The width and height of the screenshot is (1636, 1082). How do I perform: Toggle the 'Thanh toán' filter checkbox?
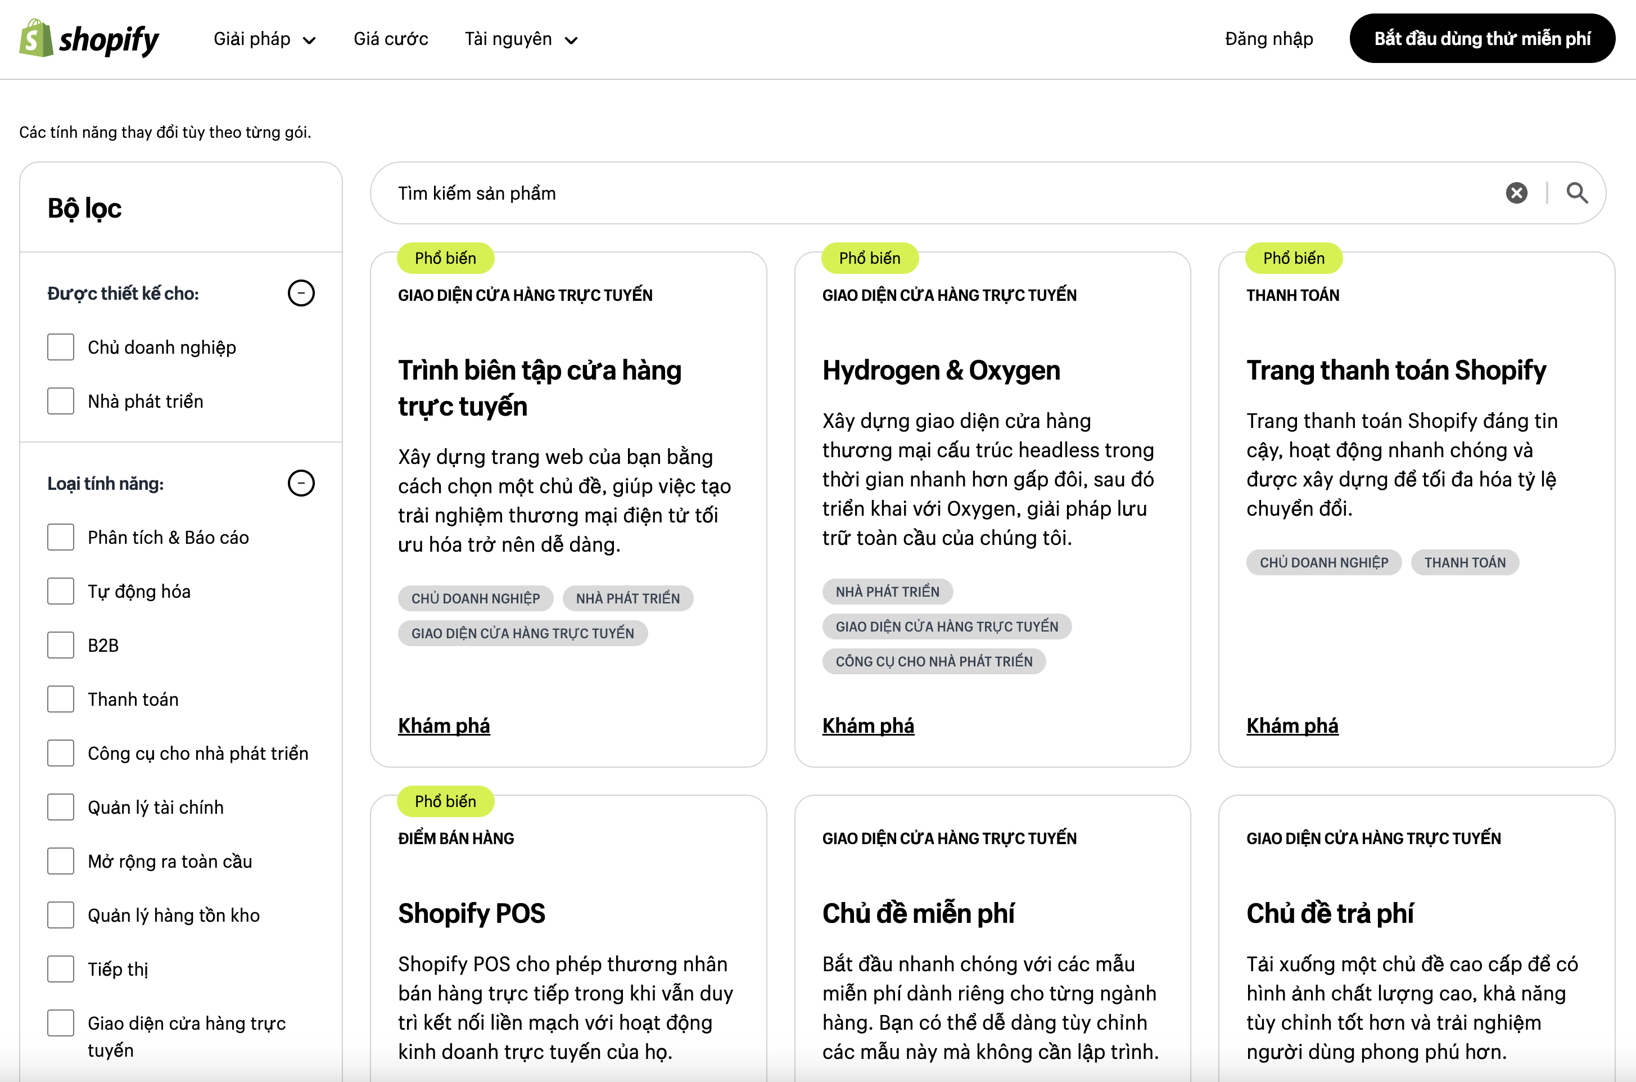pyautogui.click(x=61, y=699)
